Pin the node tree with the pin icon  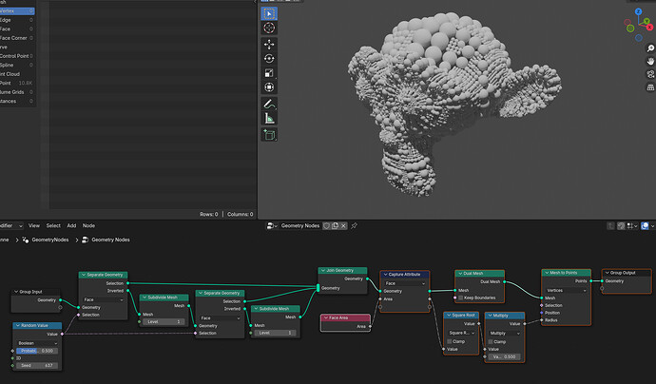354,226
